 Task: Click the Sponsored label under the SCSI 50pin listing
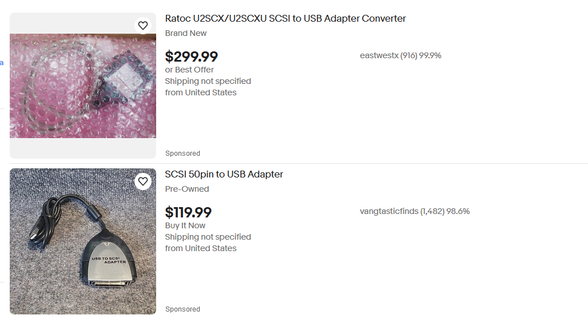coord(182,309)
